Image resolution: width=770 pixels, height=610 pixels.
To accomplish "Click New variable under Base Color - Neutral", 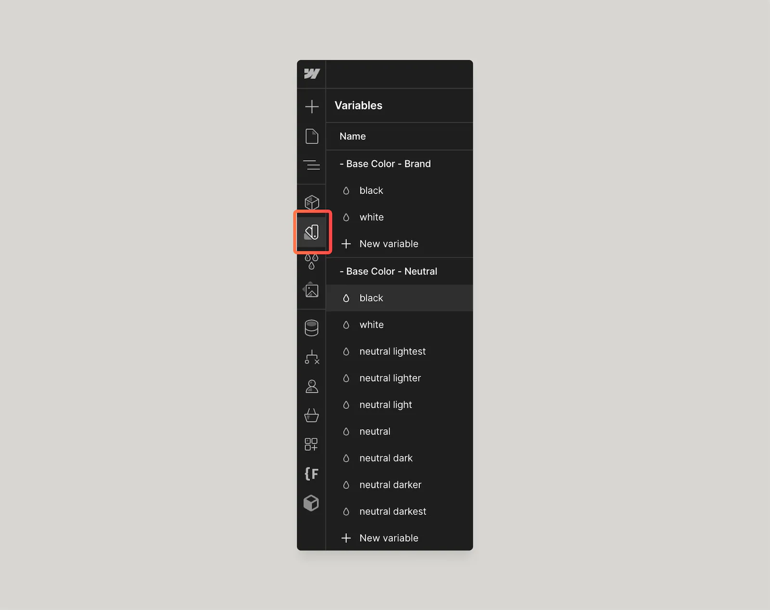I will pos(388,538).
